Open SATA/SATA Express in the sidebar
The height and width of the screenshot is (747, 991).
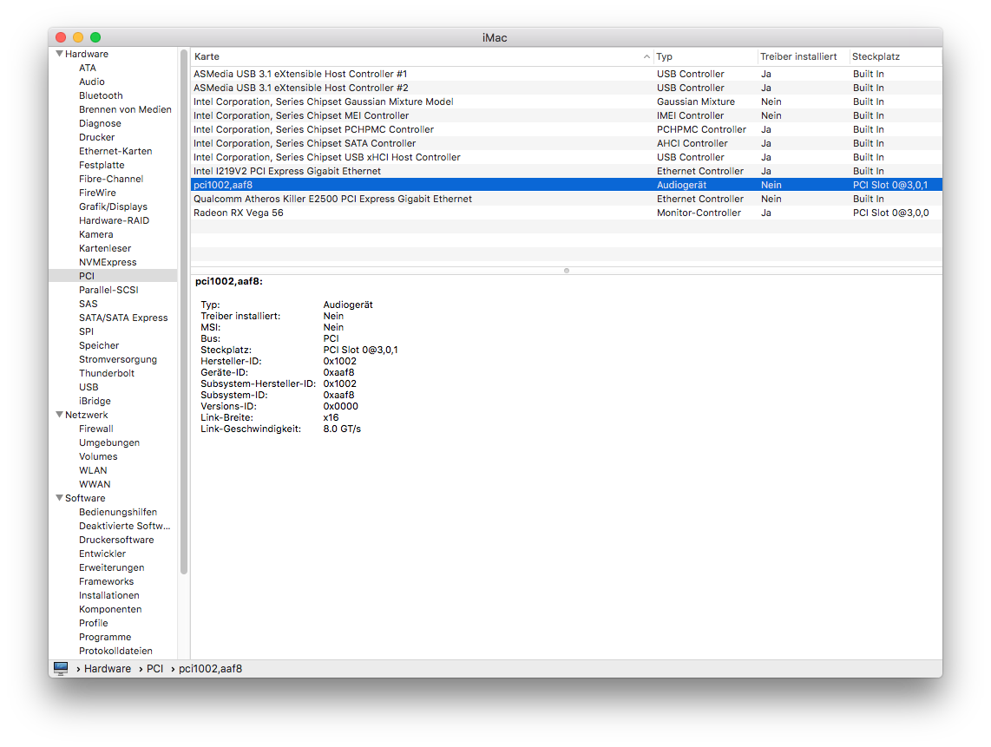click(123, 318)
